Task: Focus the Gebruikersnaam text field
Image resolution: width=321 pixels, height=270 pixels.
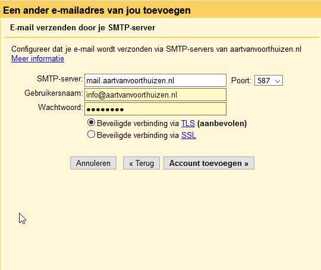Action: point(155,95)
